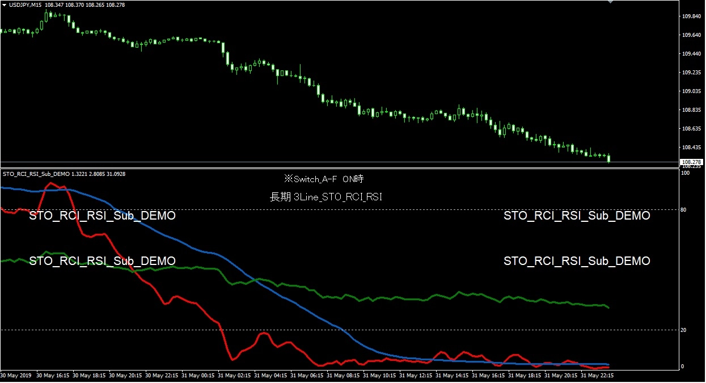Click the current price tag 108.278

point(690,162)
